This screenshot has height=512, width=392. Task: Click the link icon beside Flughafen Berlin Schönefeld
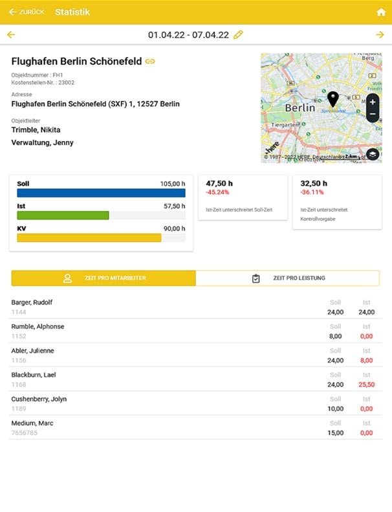150,61
